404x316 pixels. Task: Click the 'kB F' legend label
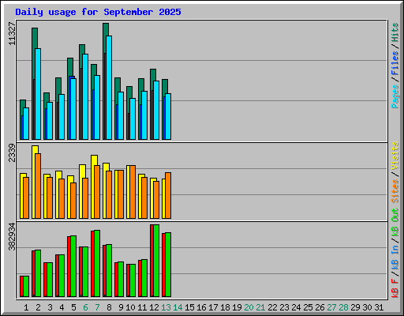click(x=395, y=288)
